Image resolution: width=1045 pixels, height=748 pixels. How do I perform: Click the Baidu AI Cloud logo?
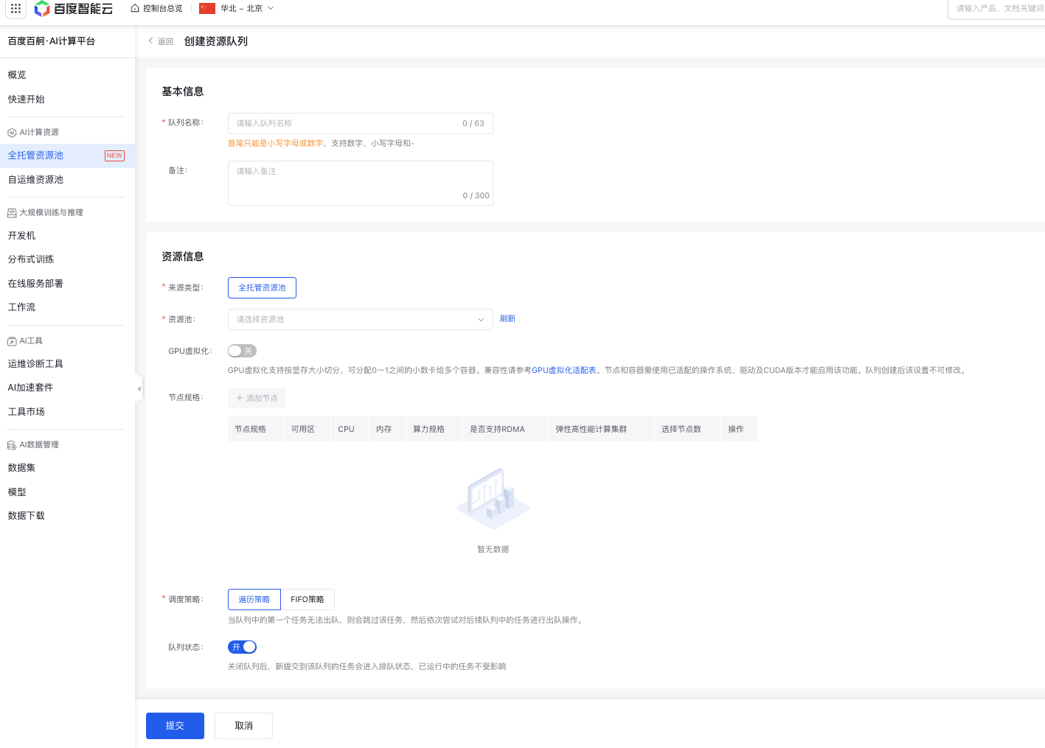click(x=74, y=9)
